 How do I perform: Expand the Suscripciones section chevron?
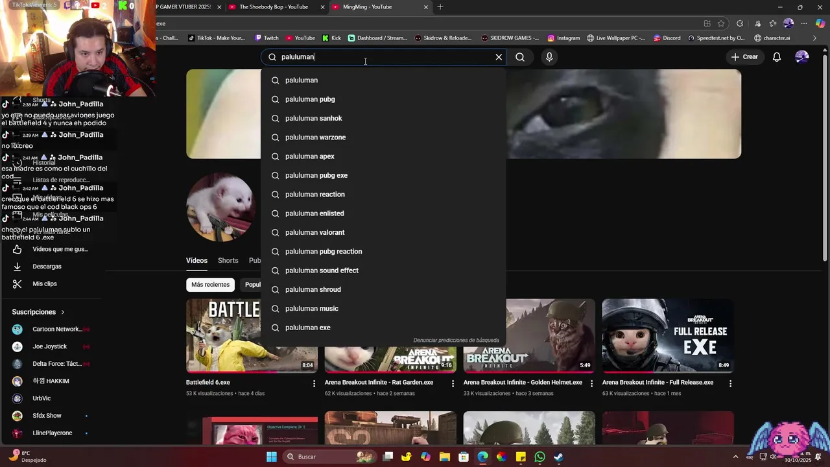(x=63, y=312)
